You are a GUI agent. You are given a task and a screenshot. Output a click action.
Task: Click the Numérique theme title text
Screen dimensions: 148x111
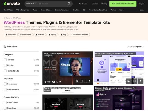point(115,53)
